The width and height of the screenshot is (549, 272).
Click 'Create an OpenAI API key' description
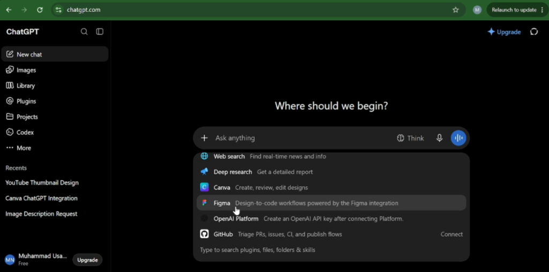click(x=333, y=219)
